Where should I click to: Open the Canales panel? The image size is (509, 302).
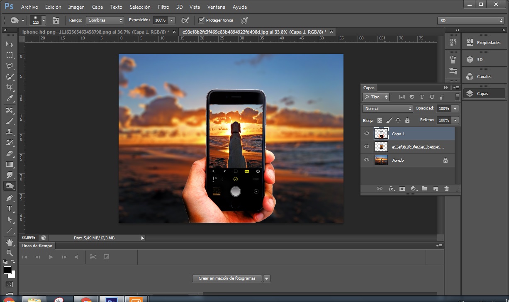coord(484,76)
